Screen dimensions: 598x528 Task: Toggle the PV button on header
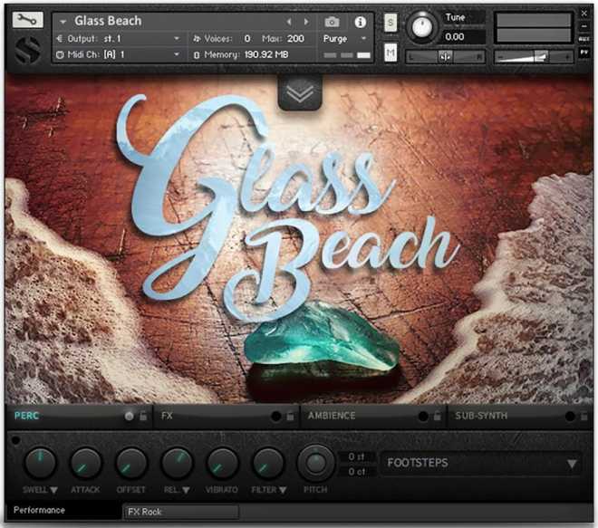click(584, 53)
